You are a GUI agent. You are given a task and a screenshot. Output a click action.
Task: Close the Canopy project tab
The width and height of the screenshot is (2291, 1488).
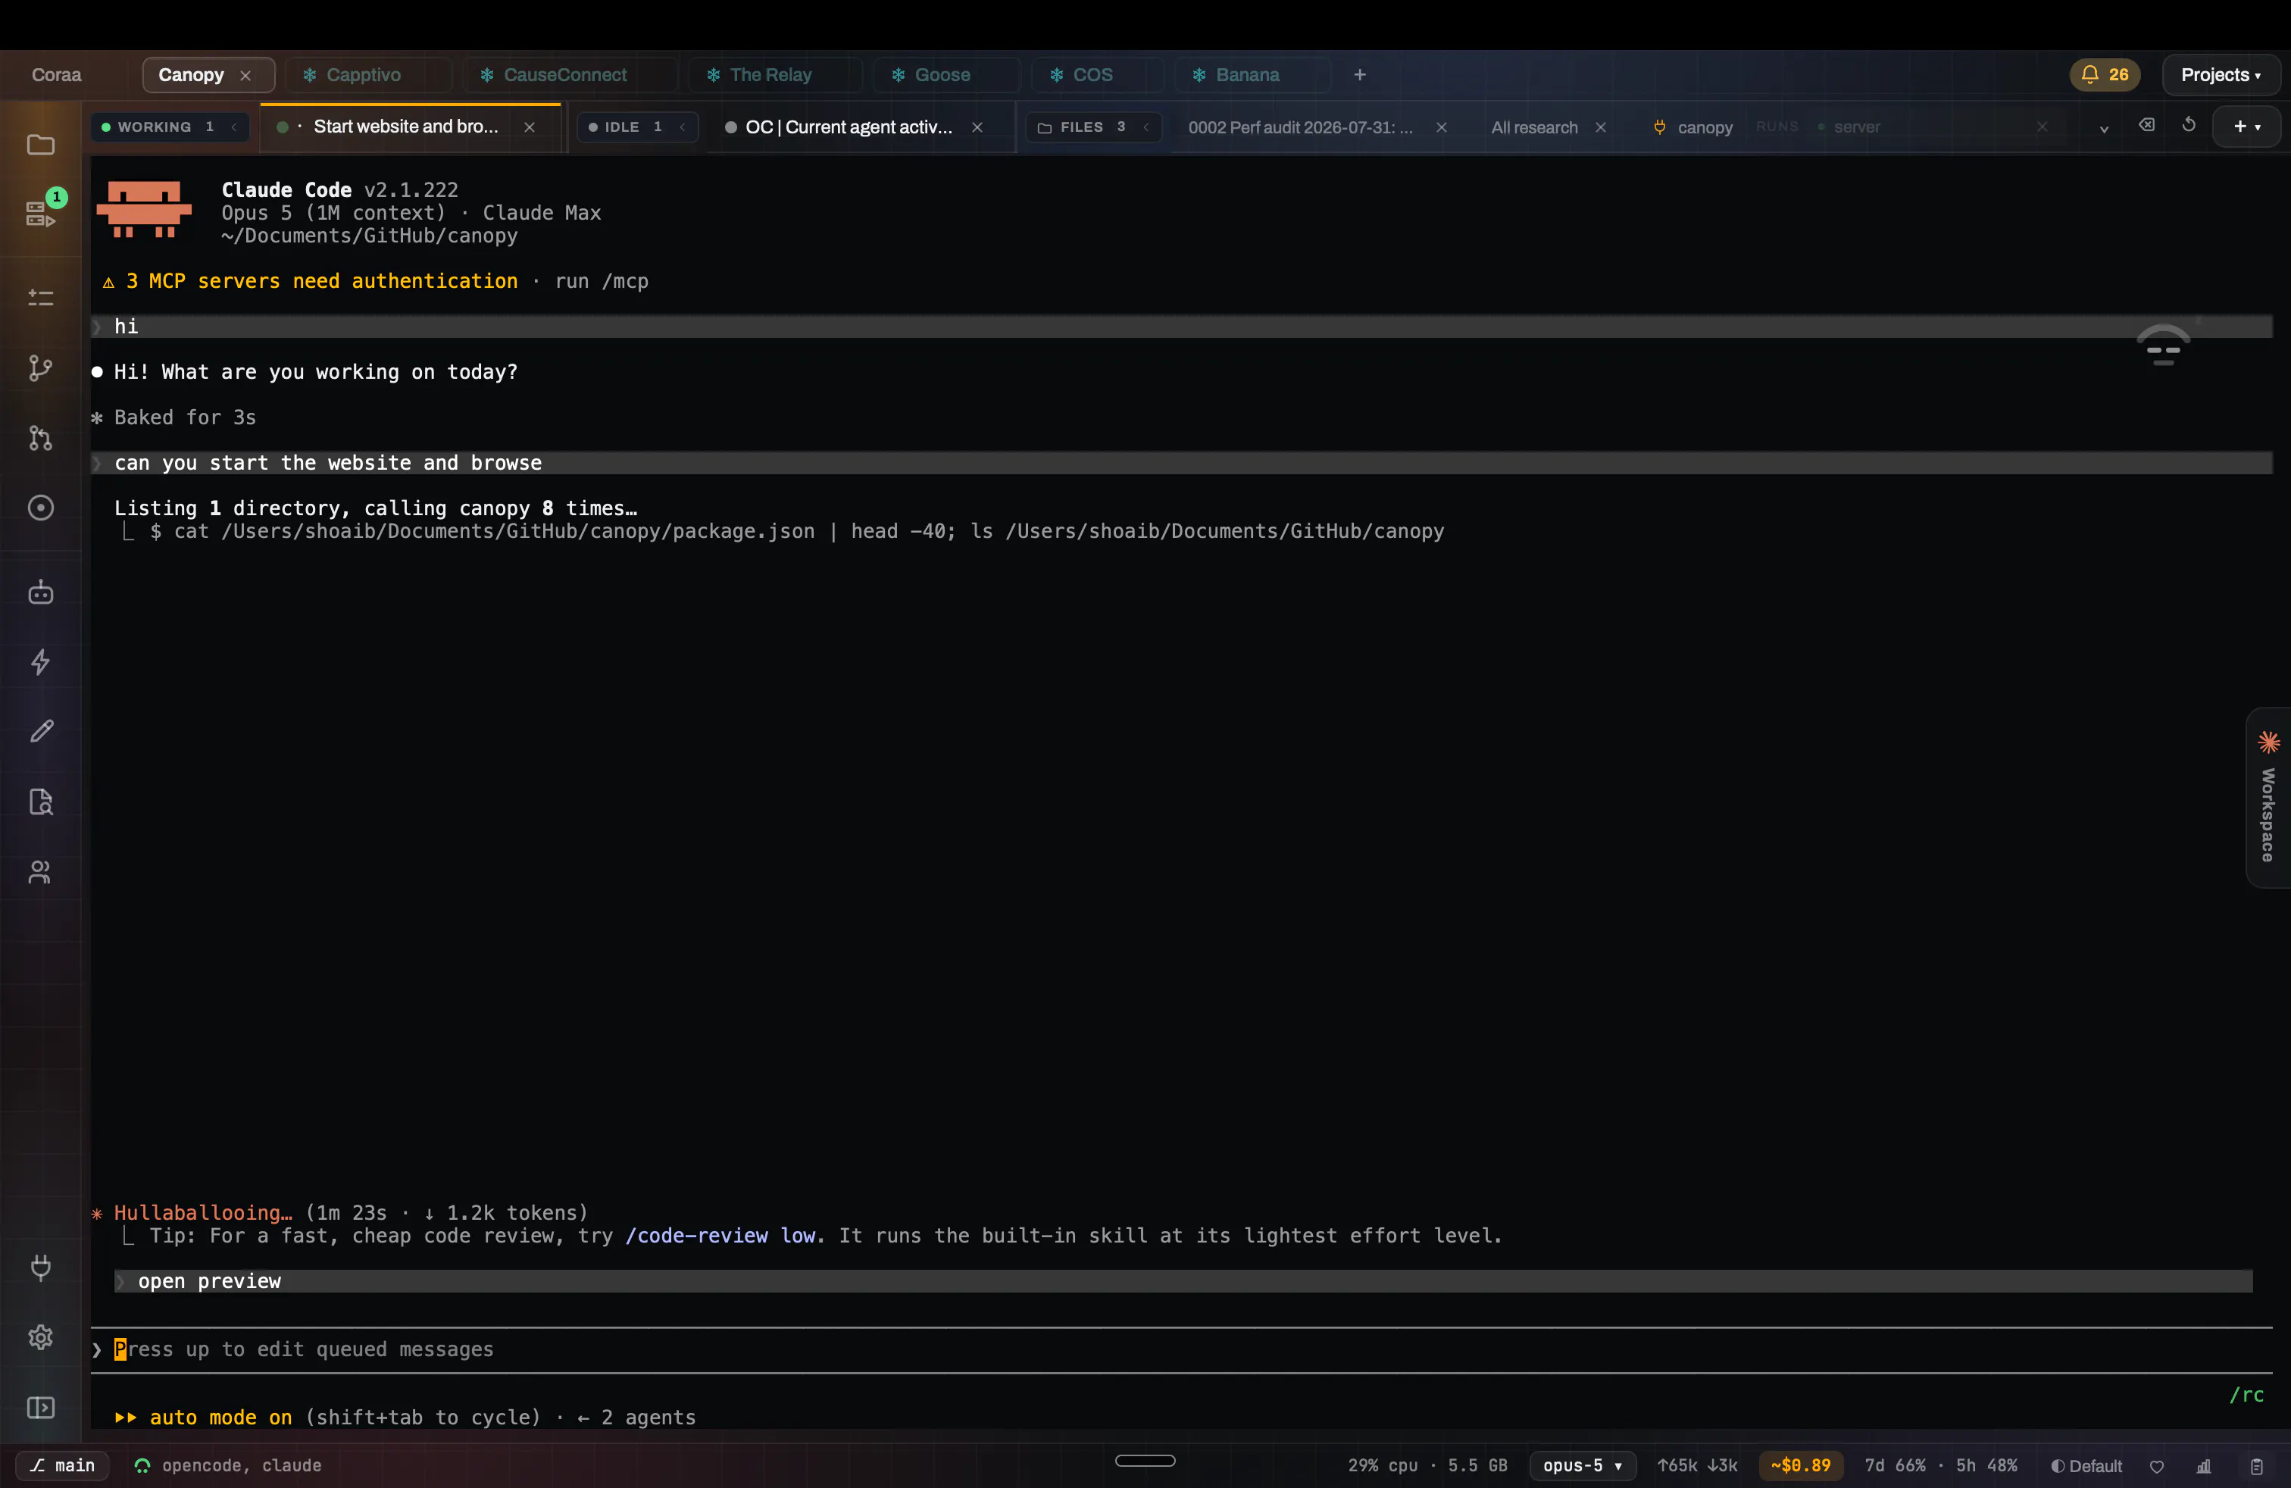click(245, 75)
